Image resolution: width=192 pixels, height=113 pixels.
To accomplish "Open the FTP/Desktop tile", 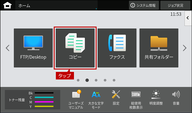I will point(33,48).
